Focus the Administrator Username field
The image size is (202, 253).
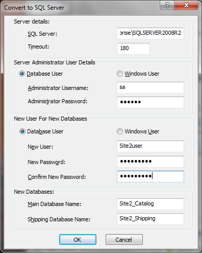150,87
